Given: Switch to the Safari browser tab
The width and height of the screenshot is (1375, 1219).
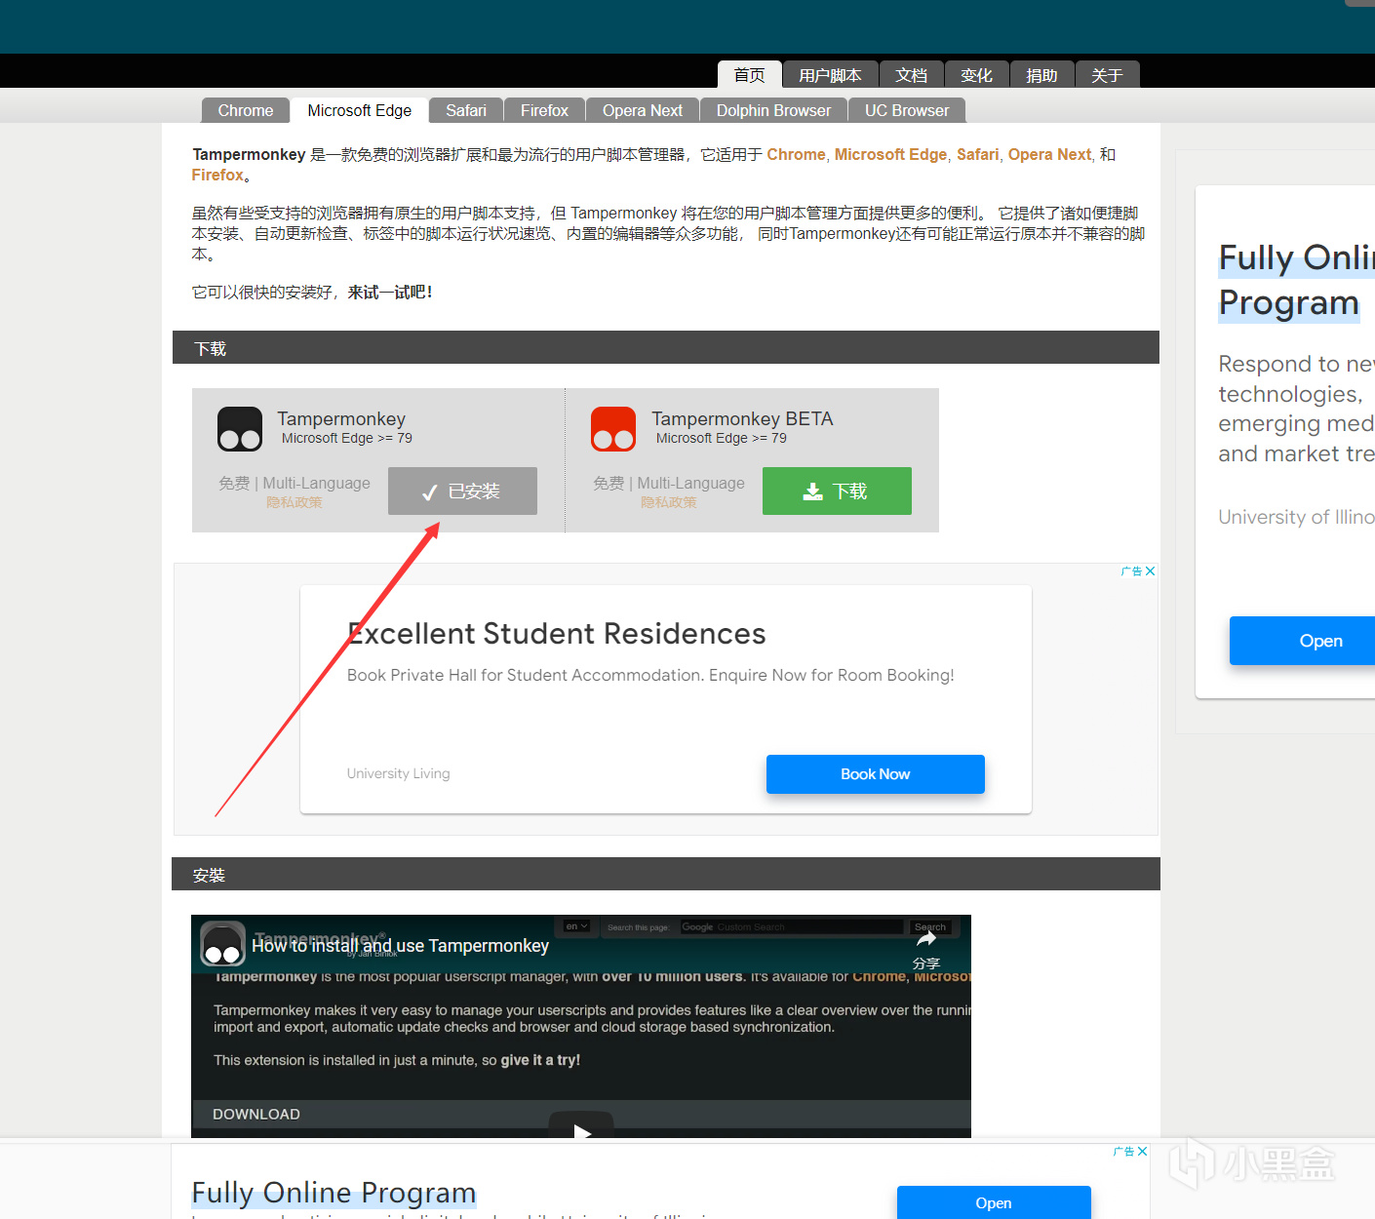Looking at the screenshot, I should pos(466,110).
